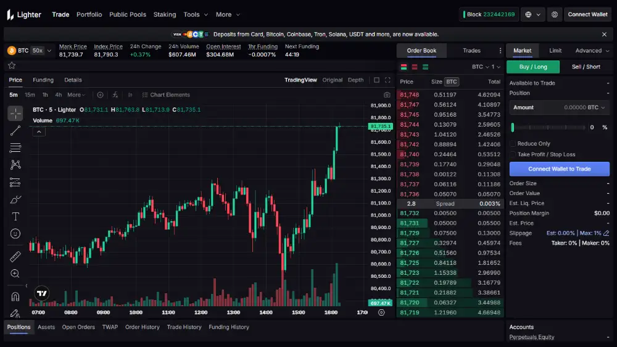
Task: Open the Chart Elements button
Action: (165, 95)
